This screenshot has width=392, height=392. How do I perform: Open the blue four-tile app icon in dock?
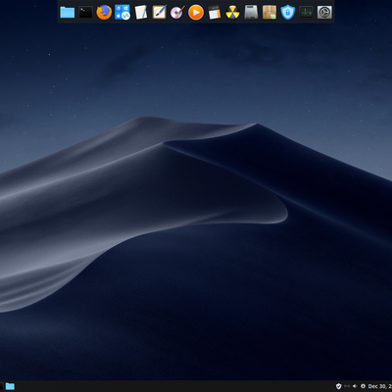122,13
